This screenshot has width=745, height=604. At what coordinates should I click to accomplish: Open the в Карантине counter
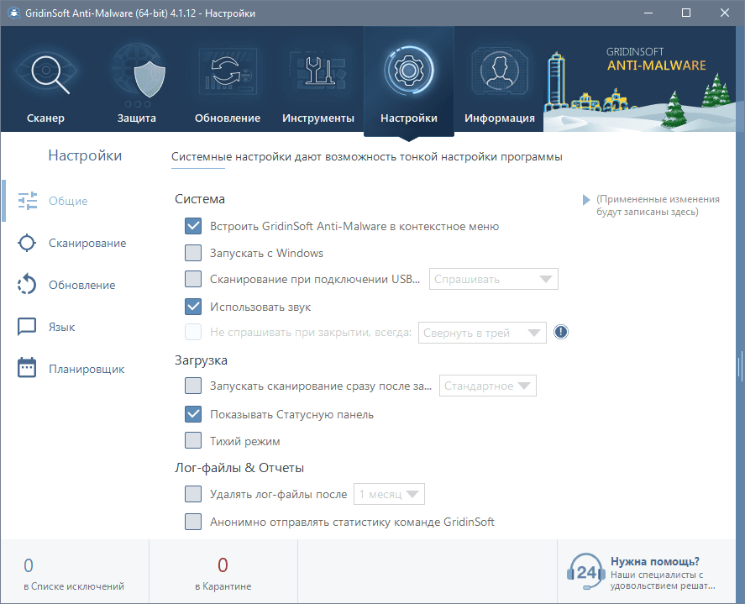[223, 574]
